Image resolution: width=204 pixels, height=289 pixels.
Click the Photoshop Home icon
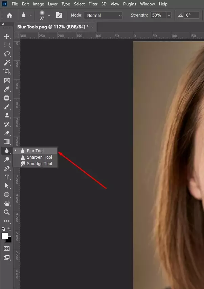pos(9,15)
